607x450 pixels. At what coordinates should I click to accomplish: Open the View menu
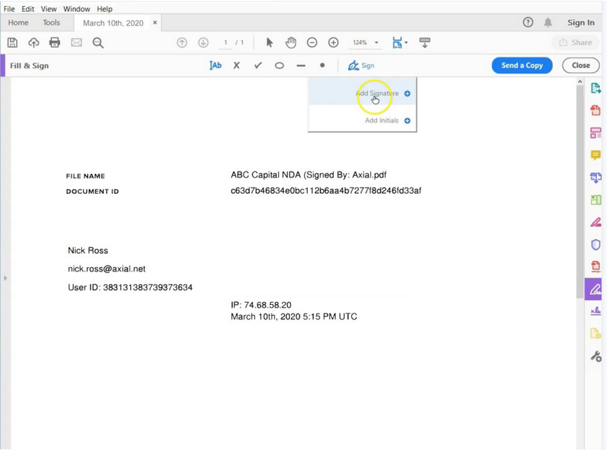point(48,9)
